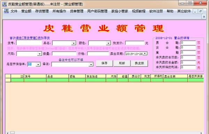
Task: Click the 货号 input field
Action: [x=29, y=43]
